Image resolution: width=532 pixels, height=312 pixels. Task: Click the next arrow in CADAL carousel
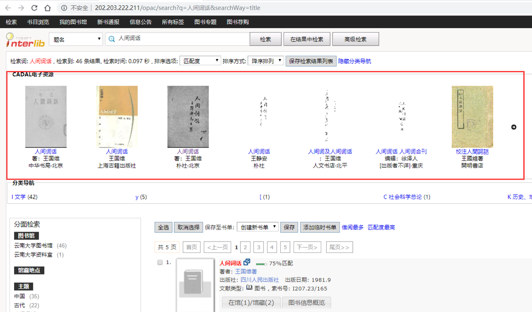coord(514,127)
